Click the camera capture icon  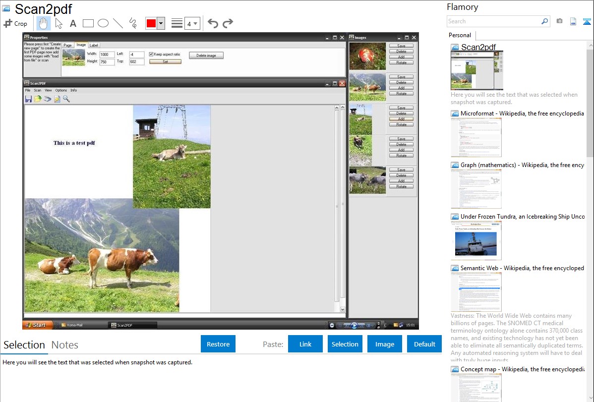click(559, 21)
